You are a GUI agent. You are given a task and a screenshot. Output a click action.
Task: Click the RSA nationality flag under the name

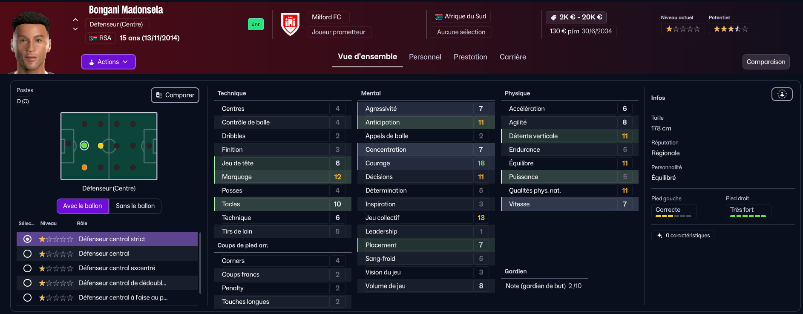(x=93, y=38)
